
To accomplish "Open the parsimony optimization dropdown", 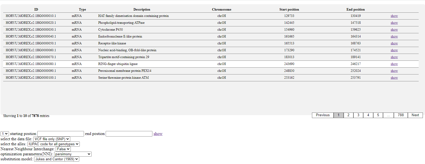I will pyautogui.click(x=73, y=154).
